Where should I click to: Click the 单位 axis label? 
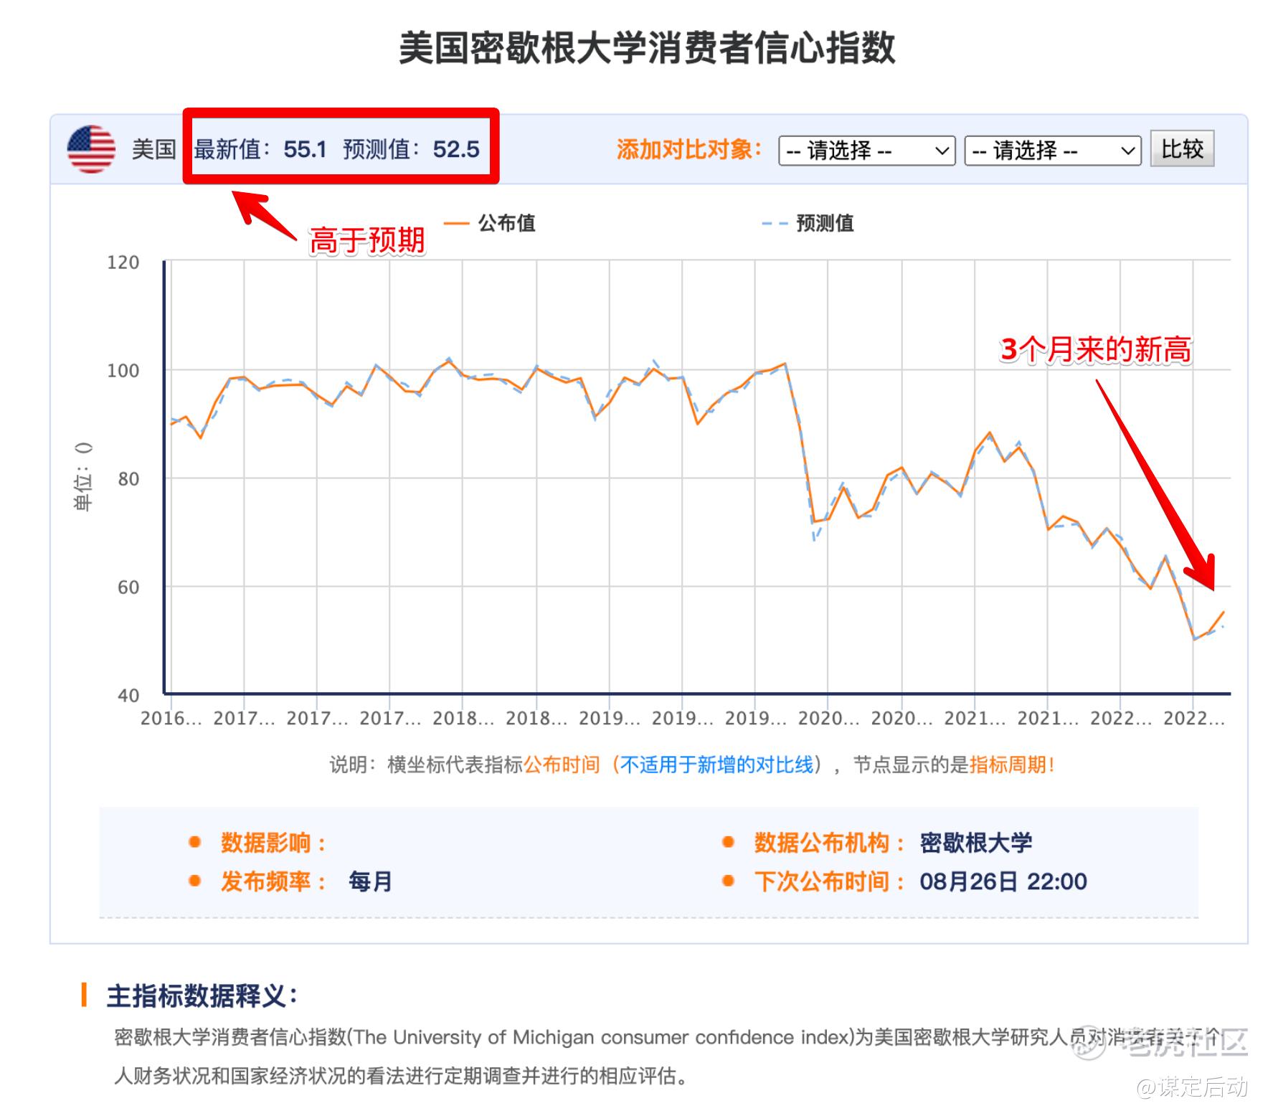(83, 477)
